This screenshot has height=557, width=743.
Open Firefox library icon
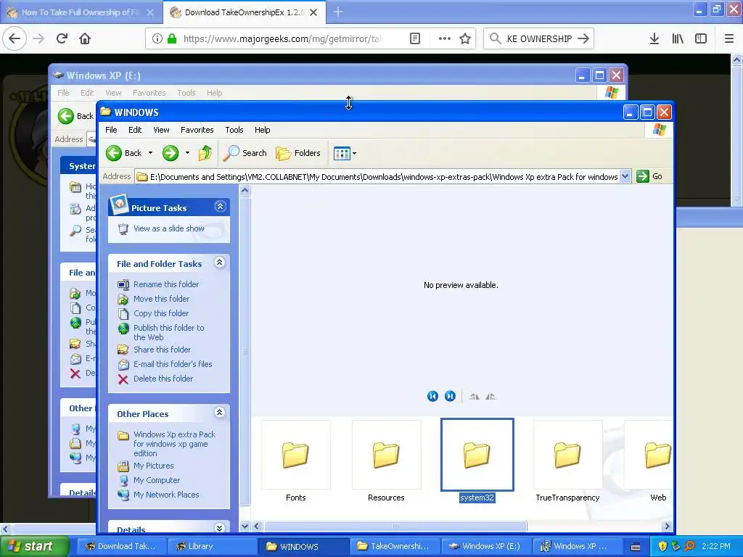(x=678, y=38)
